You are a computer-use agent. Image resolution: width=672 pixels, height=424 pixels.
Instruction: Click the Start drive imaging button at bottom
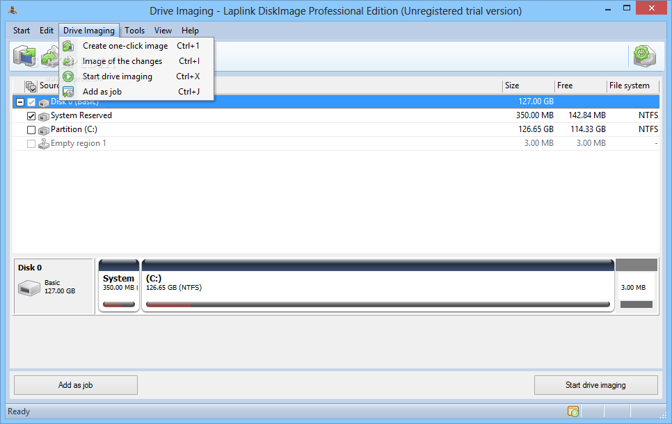[595, 385]
